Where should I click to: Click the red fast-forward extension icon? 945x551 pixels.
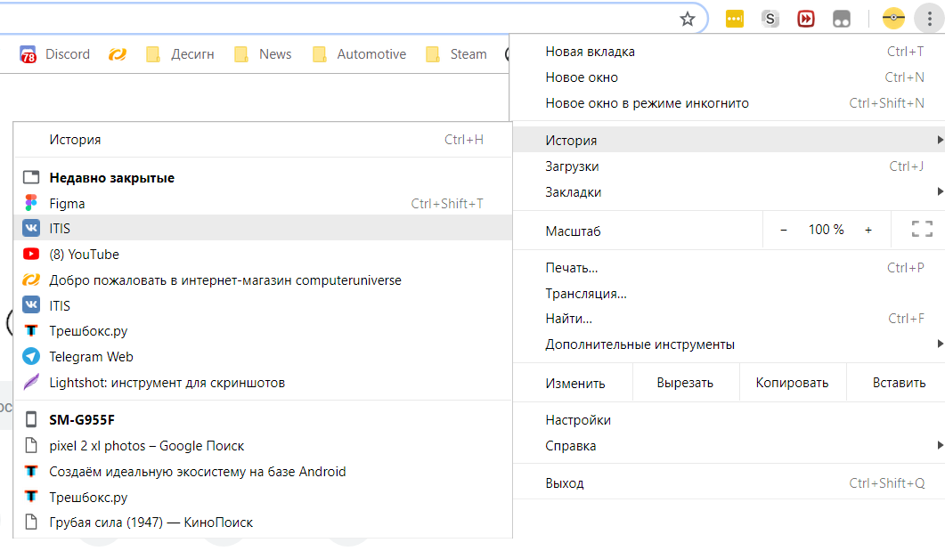pyautogui.click(x=805, y=20)
